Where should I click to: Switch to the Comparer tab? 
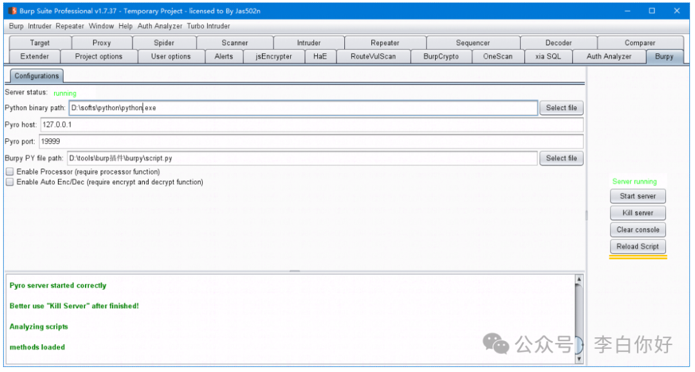coord(640,43)
